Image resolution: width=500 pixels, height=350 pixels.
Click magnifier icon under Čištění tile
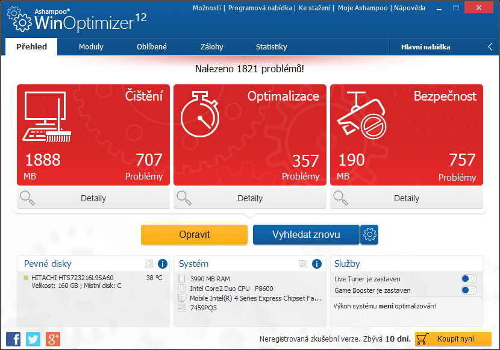(x=28, y=198)
